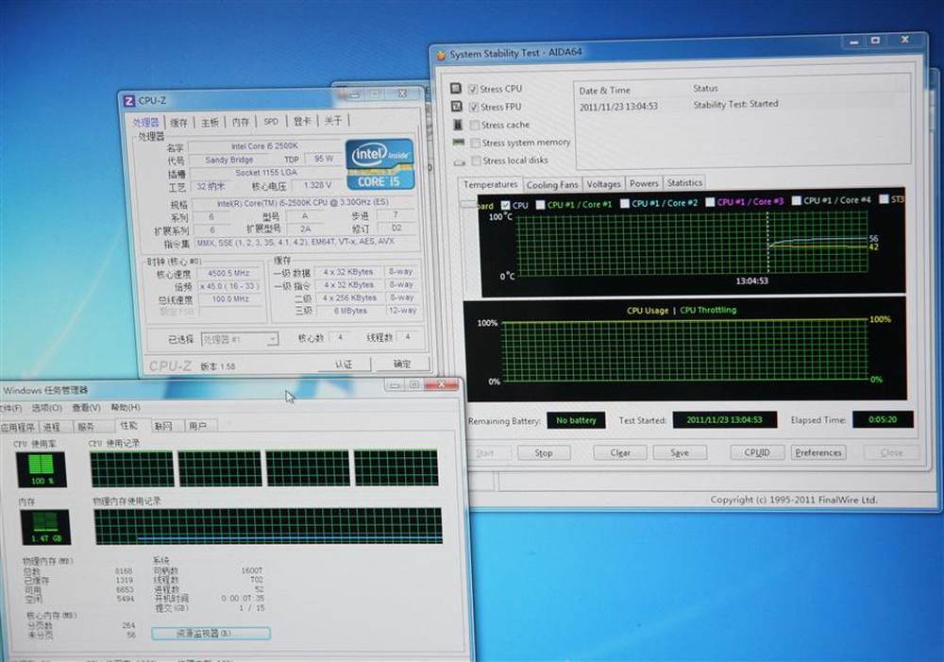Switch to the 服务 tab in Task Manager
Screen dimensions: 944x662
click(86, 427)
